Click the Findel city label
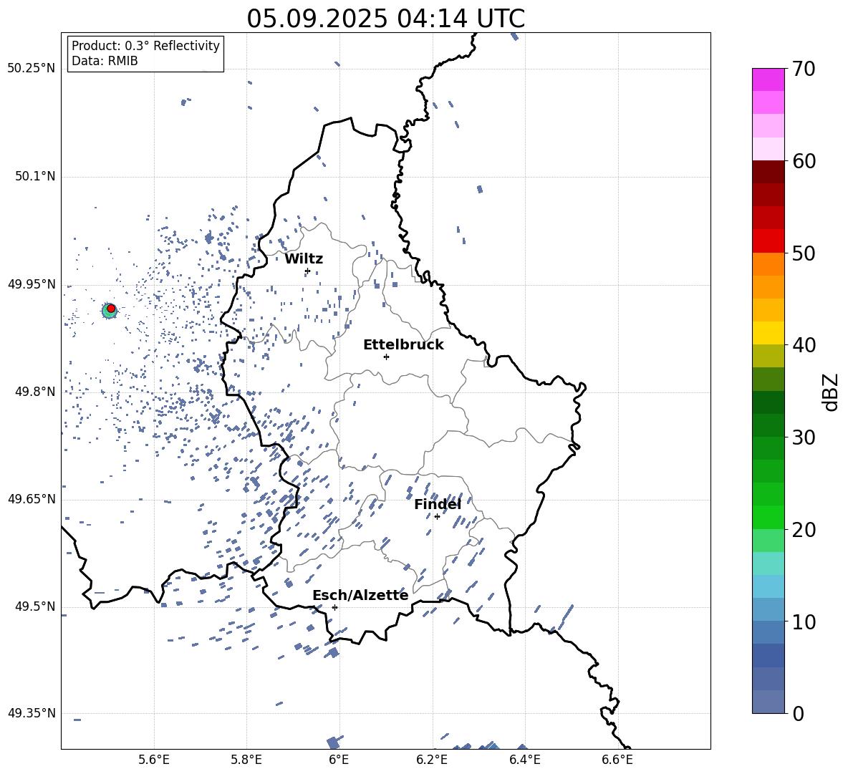 click(x=437, y=505)
